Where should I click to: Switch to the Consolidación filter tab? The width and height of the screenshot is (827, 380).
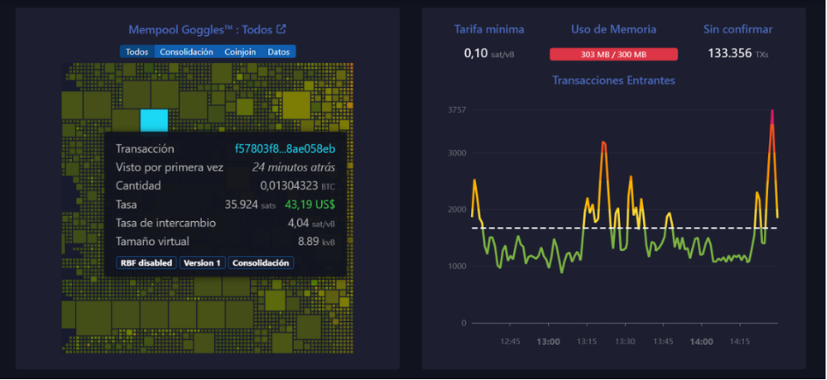186,52
